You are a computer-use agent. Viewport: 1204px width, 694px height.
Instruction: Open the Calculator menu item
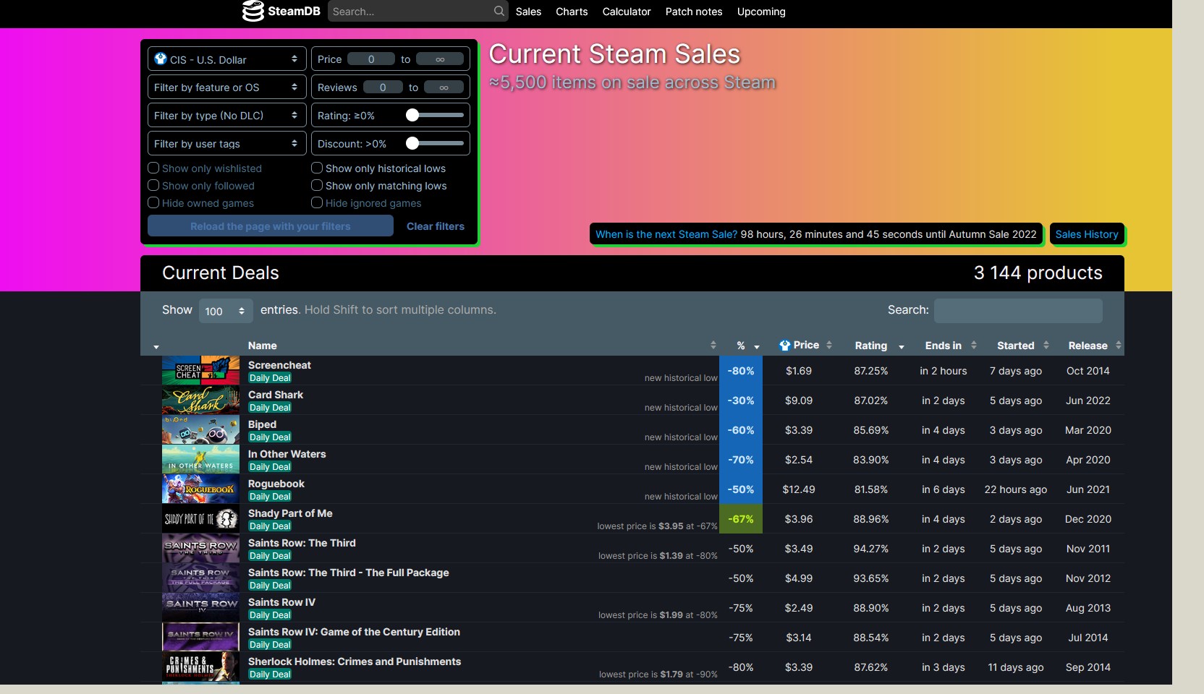point(627,12)
